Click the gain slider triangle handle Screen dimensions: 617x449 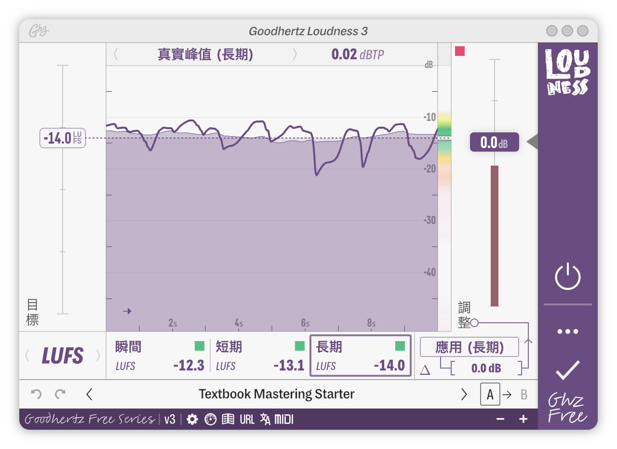(x=532, y=142)
